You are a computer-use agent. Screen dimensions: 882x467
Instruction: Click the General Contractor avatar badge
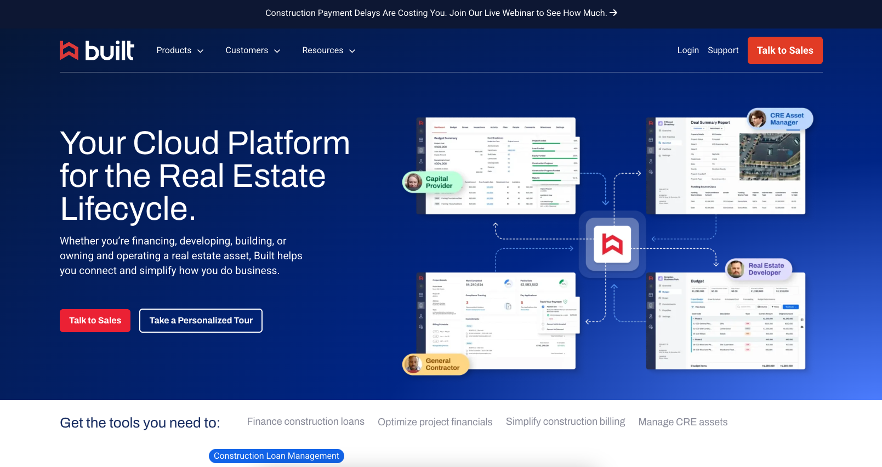pyautogui.click(x=436, y=365)
